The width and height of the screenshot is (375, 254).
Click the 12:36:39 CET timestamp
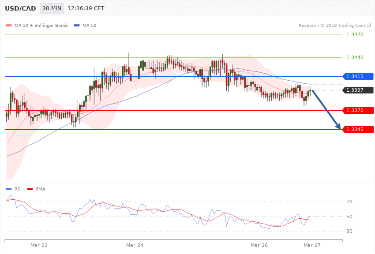pos(86,8)
